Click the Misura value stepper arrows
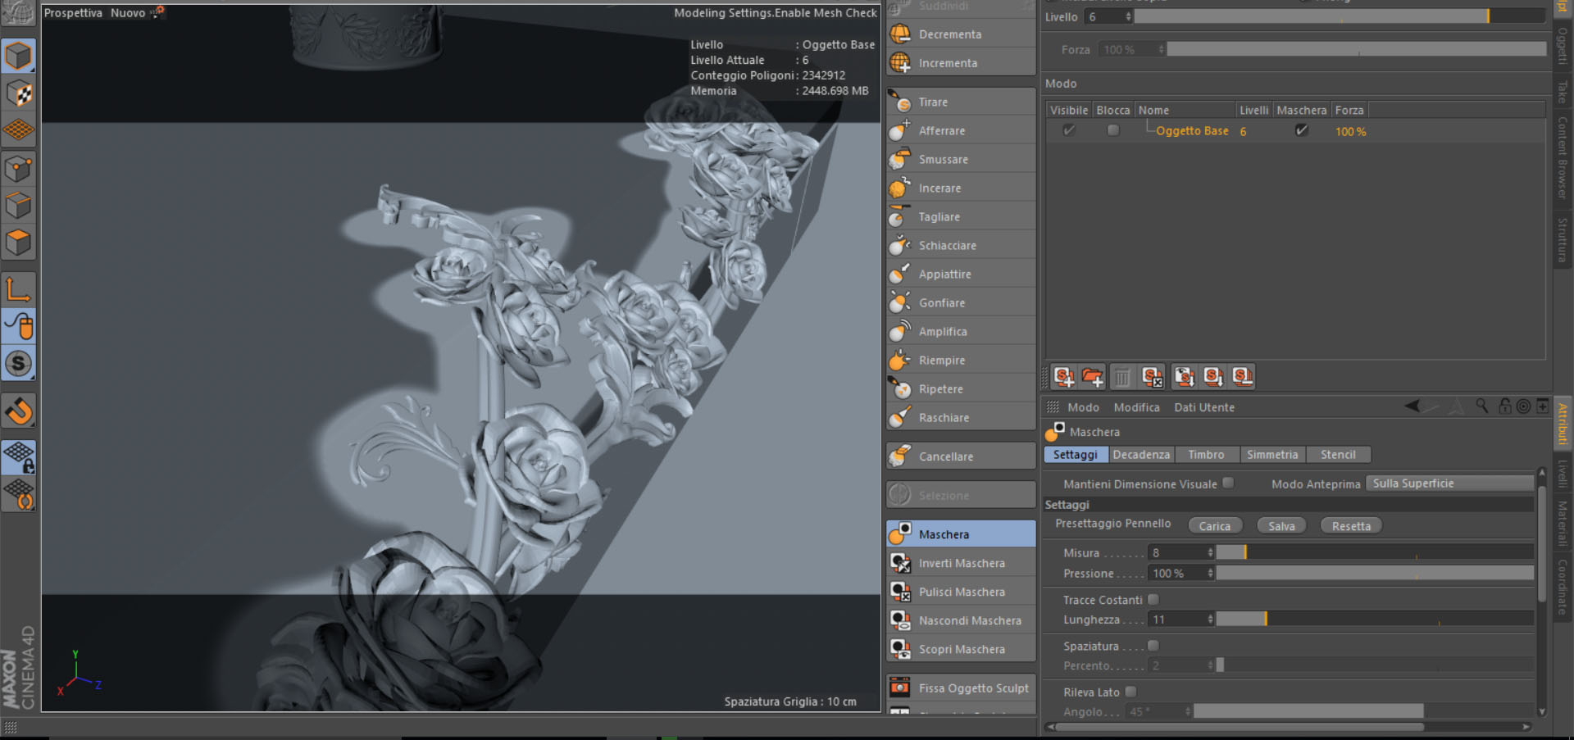The image size is (1574, 740). click(x=1210, y=552)
